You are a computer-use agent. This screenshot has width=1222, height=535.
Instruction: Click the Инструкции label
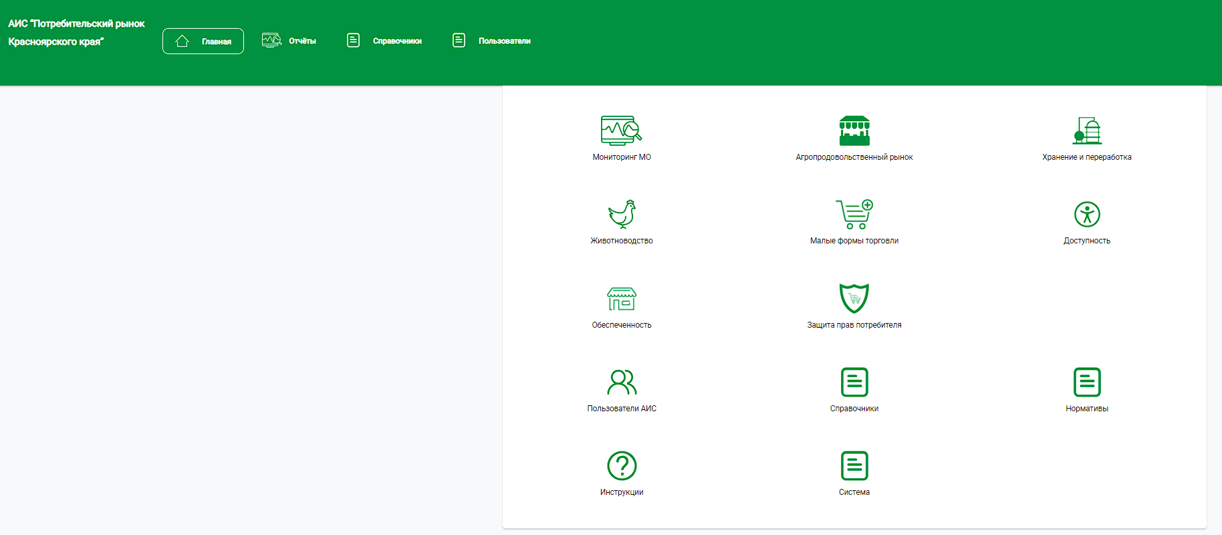[x=622, y=492]
